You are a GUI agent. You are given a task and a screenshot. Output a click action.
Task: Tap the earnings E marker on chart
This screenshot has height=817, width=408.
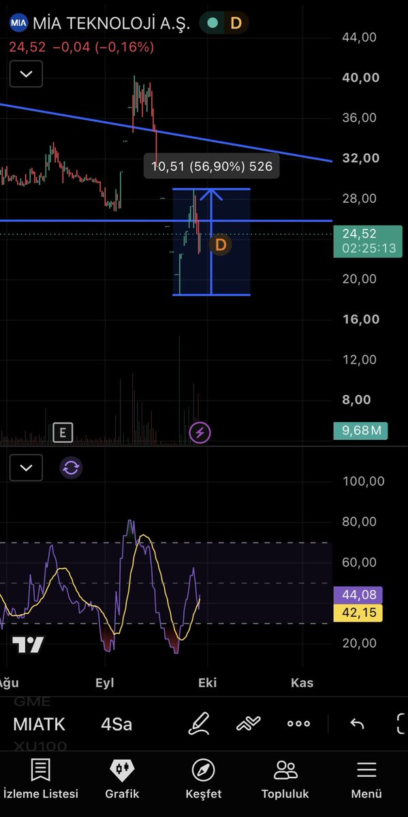(x=63, y=432)
